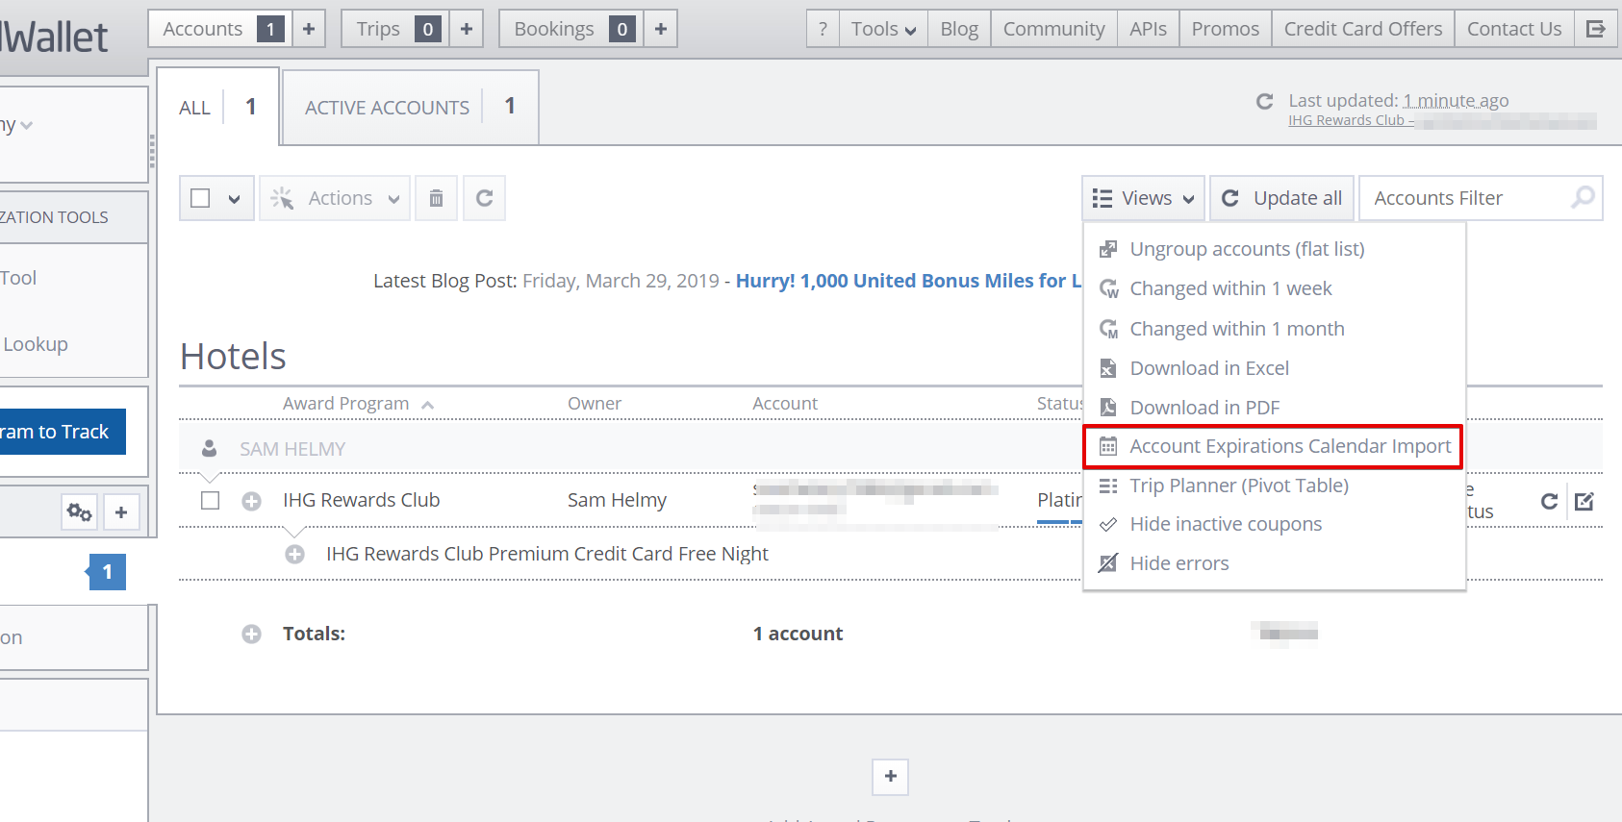Screen dimensions: 1622x822
Task: Switch to the ALL accounts tab
Action: point(218,107)
